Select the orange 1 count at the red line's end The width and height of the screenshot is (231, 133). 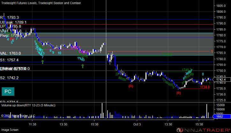[x=212, y=52]
